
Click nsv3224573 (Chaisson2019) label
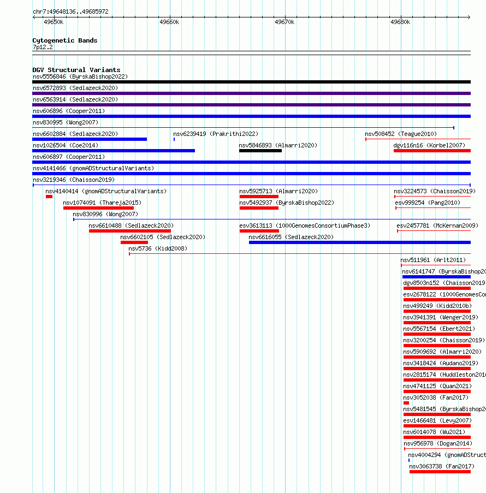coord(435,192)
